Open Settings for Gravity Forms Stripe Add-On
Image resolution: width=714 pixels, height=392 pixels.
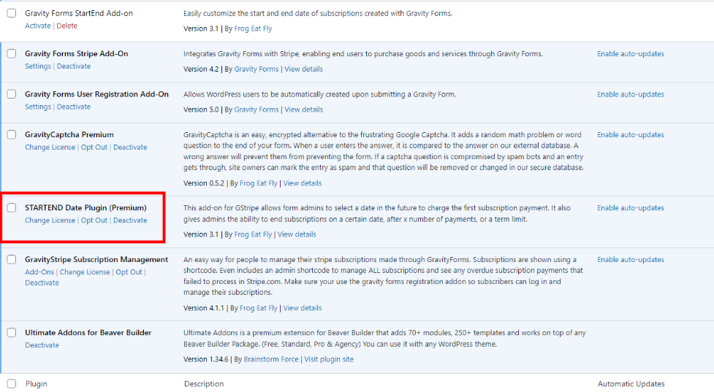(x=38, y=66)
